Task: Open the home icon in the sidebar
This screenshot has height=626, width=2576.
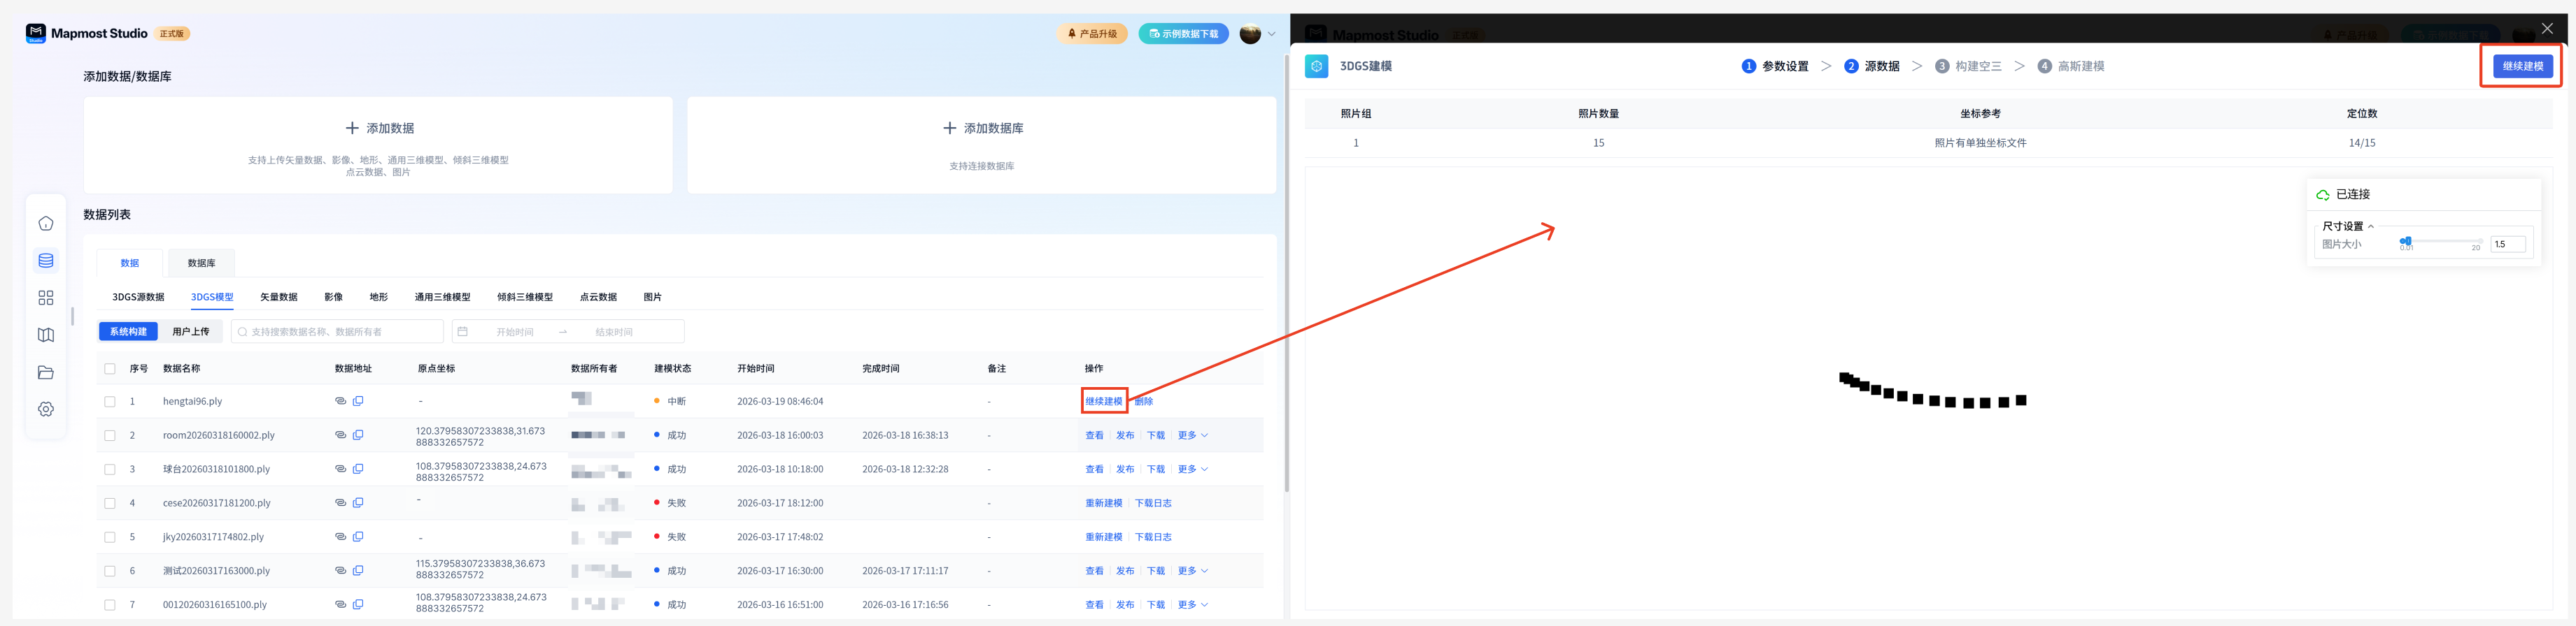Action: (x=46, y=224)
